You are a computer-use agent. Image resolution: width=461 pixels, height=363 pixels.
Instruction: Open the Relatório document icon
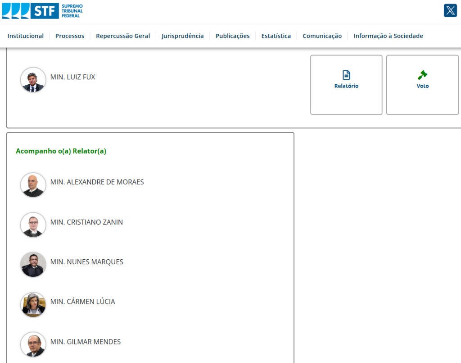[346, 75]
